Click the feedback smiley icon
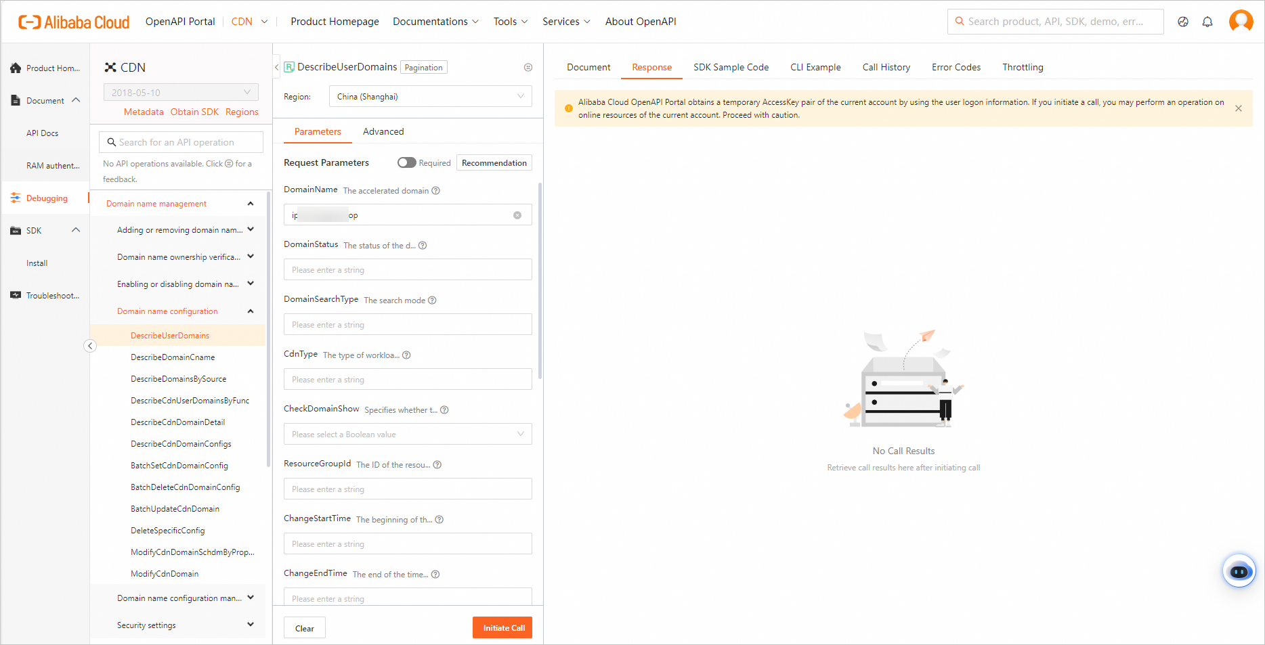The image size is (1265, 645). tap(528, 67)
